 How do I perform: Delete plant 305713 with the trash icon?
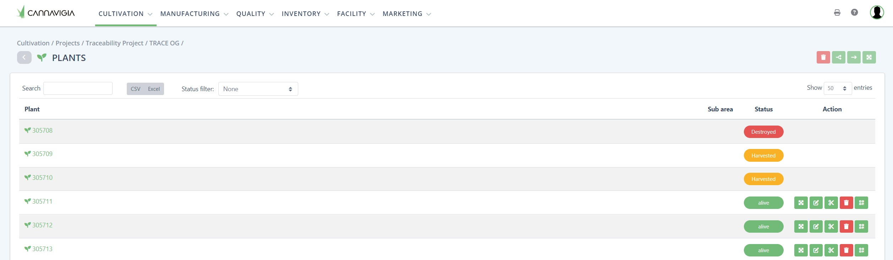click(846, 250)
